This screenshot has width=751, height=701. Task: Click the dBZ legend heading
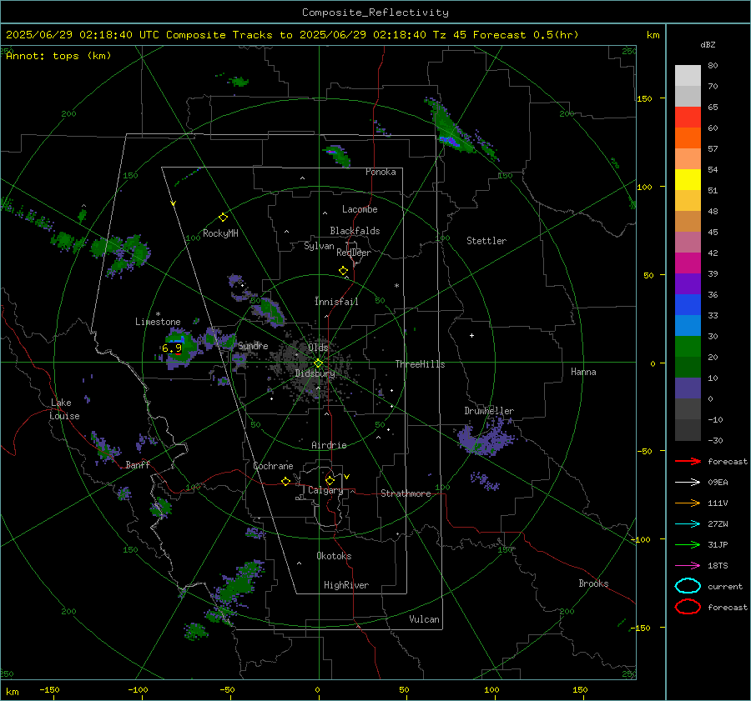tap(708, 45)
